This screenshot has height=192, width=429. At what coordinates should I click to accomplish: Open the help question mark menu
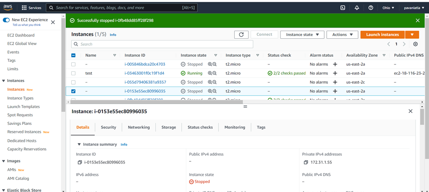click(x=371, y=8)
